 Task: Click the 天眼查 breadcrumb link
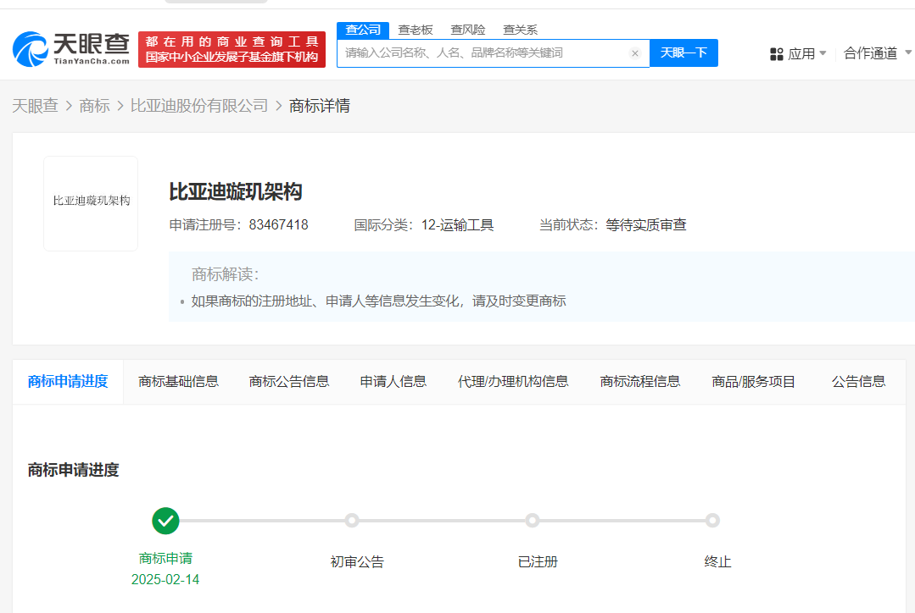[35, 106]
